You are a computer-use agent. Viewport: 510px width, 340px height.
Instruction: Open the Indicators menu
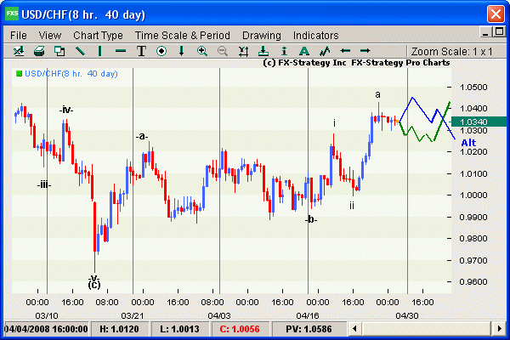tap(315, 35)
